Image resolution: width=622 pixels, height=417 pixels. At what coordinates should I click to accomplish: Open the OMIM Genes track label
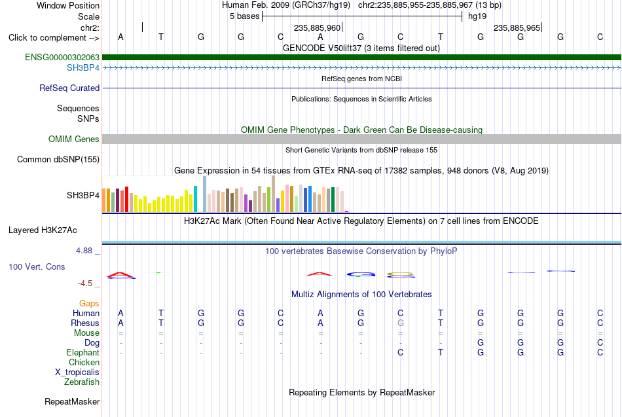point(74,139)
